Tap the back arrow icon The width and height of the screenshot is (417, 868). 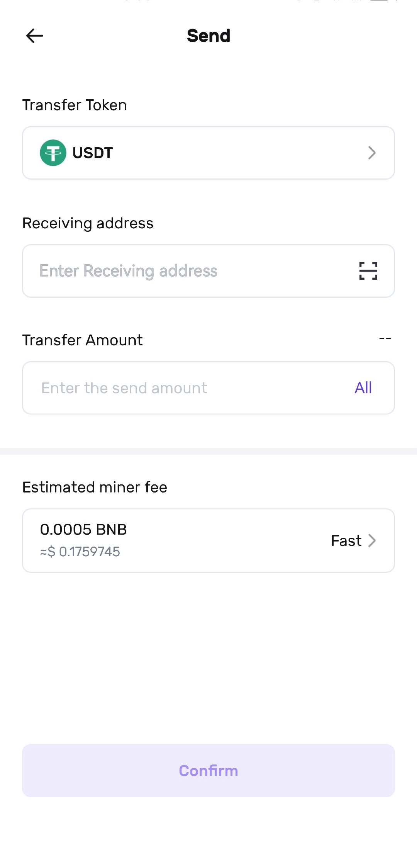[35, 36]
